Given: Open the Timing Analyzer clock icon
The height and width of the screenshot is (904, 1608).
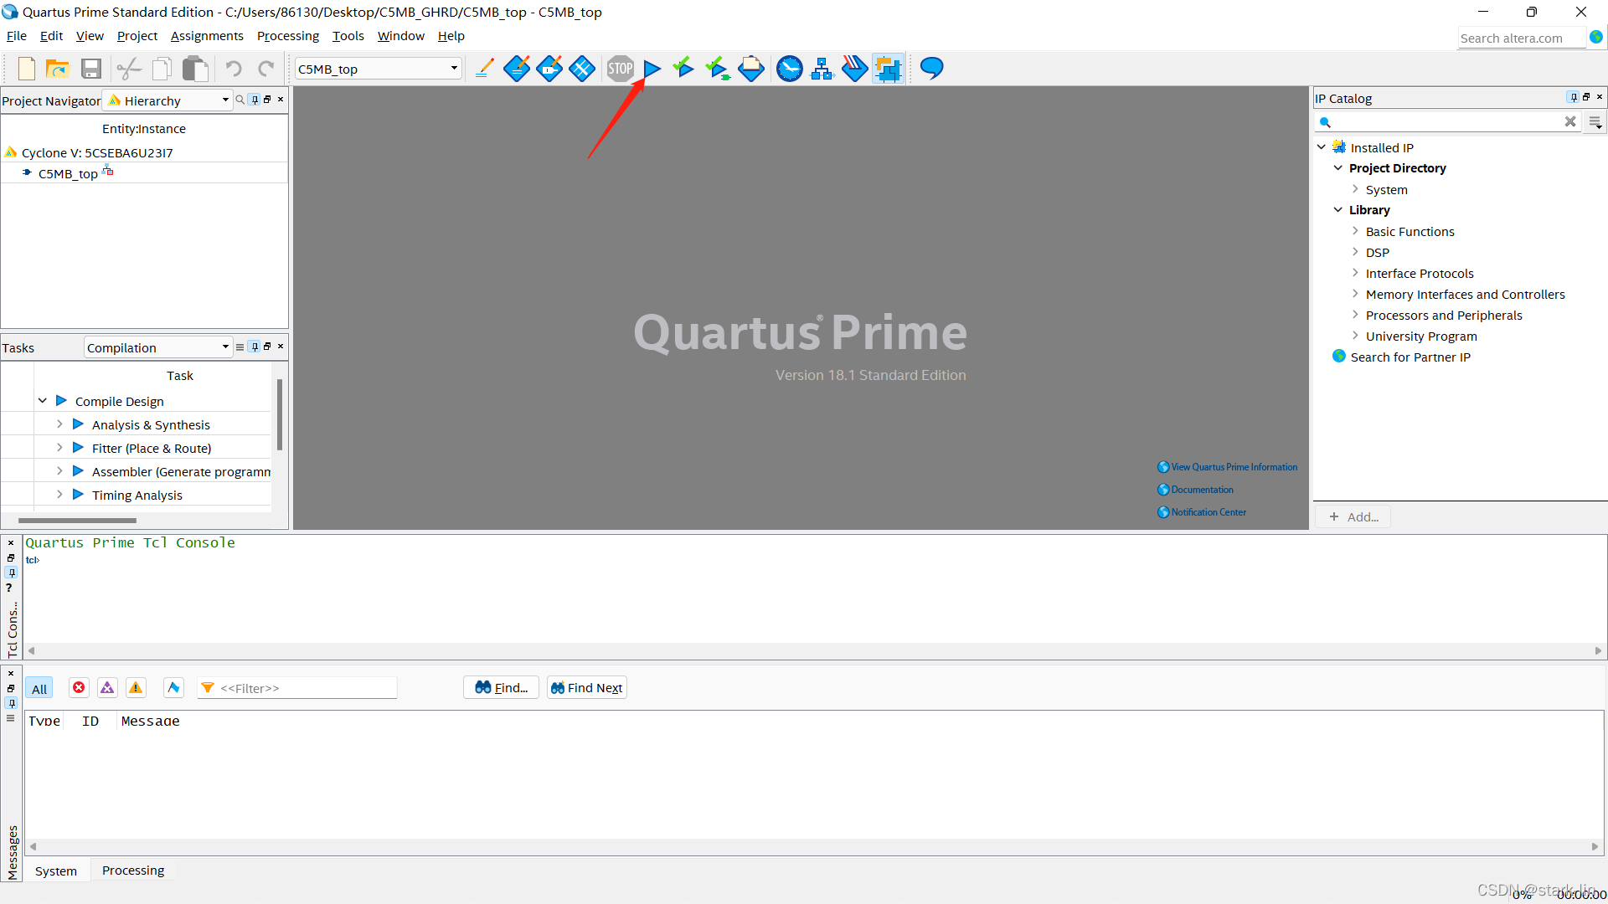Looking at the screenshot, I should click(x=790, y=69).
